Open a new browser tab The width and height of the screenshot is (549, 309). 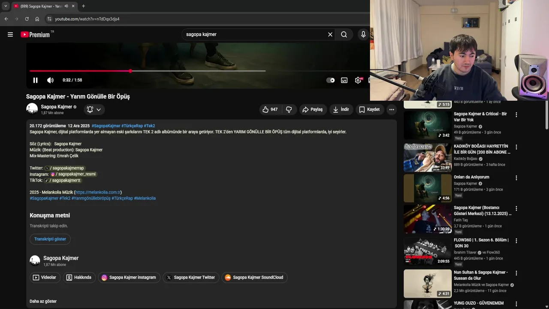coord(83,6)
